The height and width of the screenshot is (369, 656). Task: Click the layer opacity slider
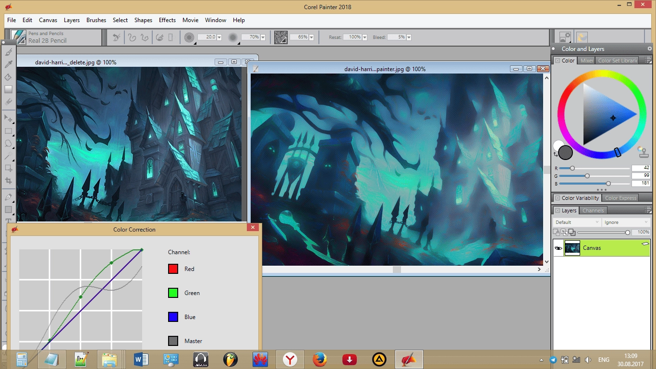pyautogui.click(x=604, y=232)
